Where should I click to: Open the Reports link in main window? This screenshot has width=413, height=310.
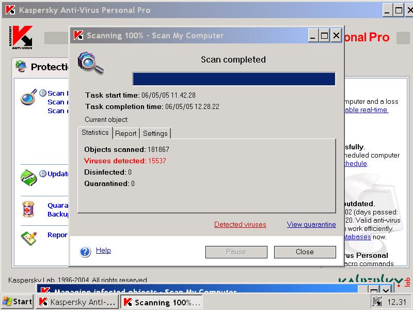[x=58, y=235]
